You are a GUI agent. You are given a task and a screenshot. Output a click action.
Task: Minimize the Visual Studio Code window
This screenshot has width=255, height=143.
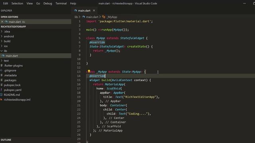(x=244, y=4)
